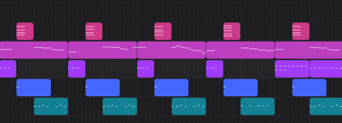Select the last purple clip at right edge
This screenshot has height=123, width=342.
[326, 69]
